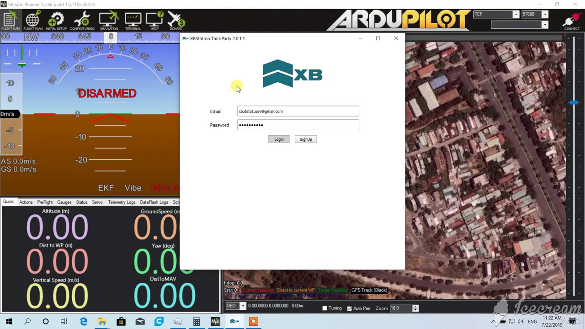Open Simulation screen
The image size is (585, 329).
coord(109,21)
